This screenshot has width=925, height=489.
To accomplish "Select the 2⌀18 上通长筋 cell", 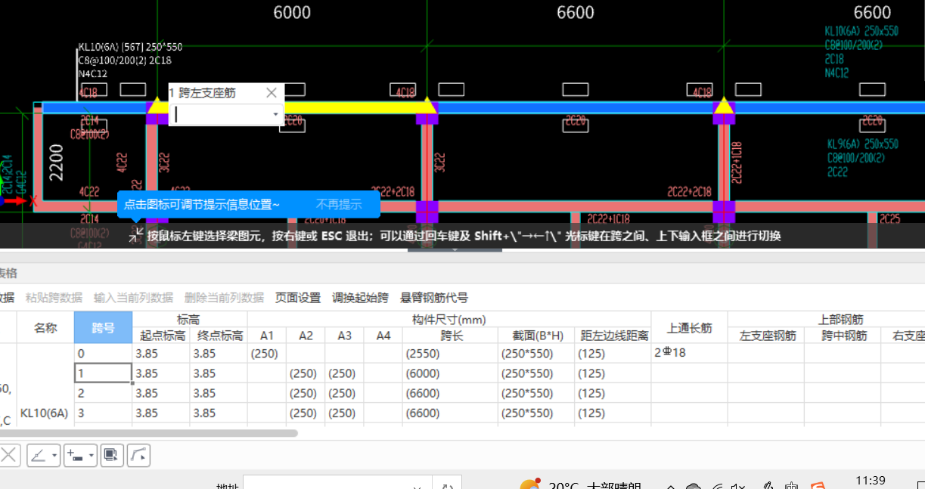I will point(690,353).
